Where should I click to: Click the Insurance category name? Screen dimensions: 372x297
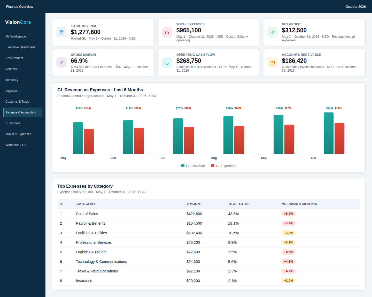pos(84,281)
